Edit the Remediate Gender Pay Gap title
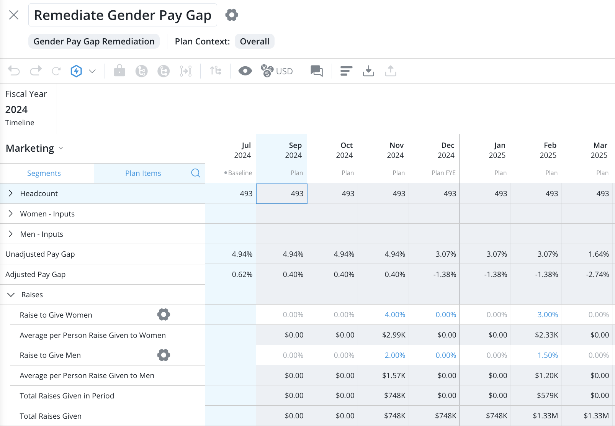This screenshot has height=426, width=615. click(x=123, y=15)
